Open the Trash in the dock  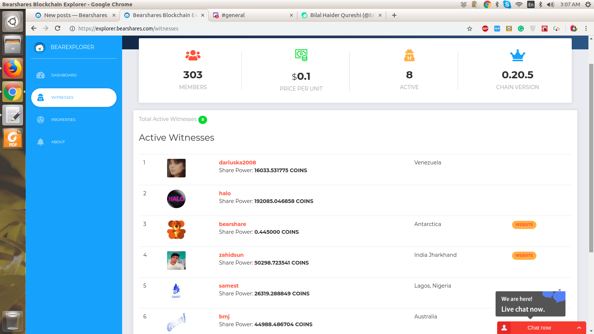click(13, 321)
